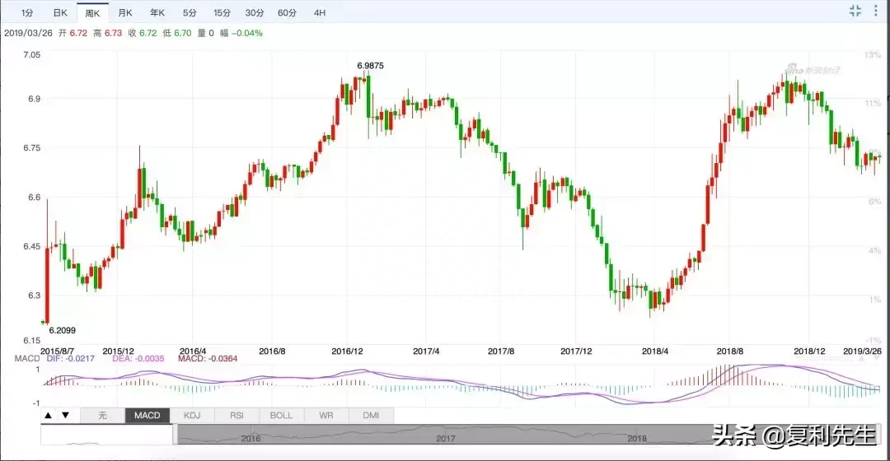Show the BOLL indicator
Screen dimensions: 890x461
[281, 416]
